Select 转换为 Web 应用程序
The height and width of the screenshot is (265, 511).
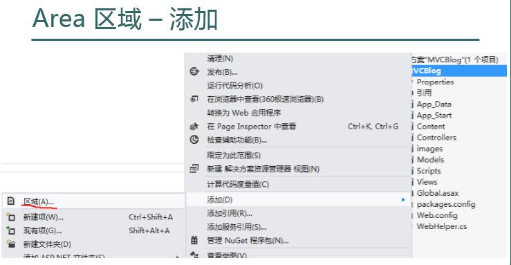244,113
